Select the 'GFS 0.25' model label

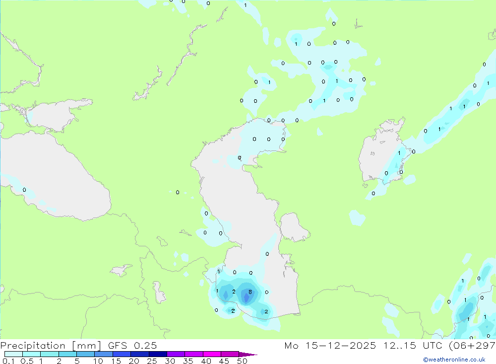132,345
